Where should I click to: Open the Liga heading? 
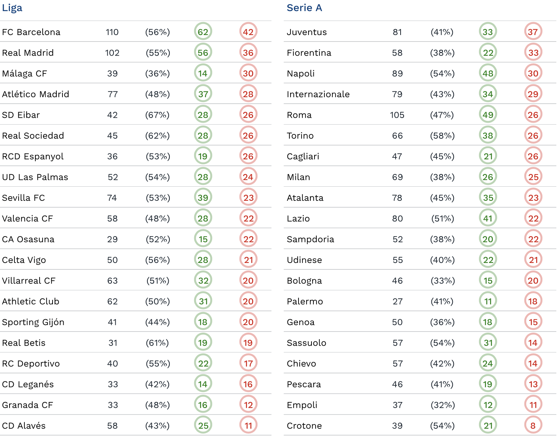pyautogui.click(x=12, y=8)
